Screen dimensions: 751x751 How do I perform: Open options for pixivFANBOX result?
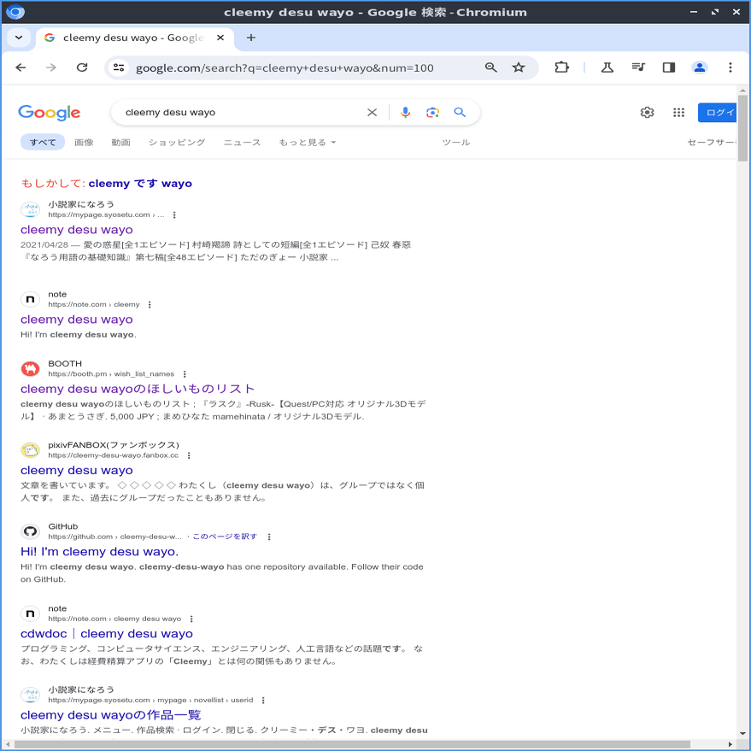(x=189, y=455)
